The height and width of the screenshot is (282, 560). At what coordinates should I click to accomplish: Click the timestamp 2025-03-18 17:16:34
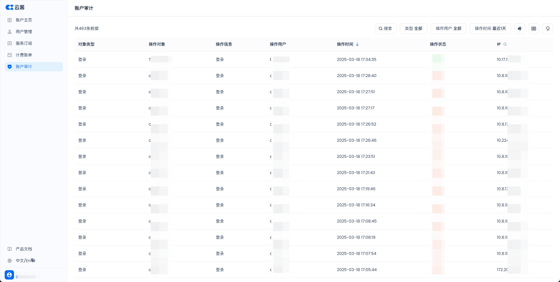click(x=356, y=205)
